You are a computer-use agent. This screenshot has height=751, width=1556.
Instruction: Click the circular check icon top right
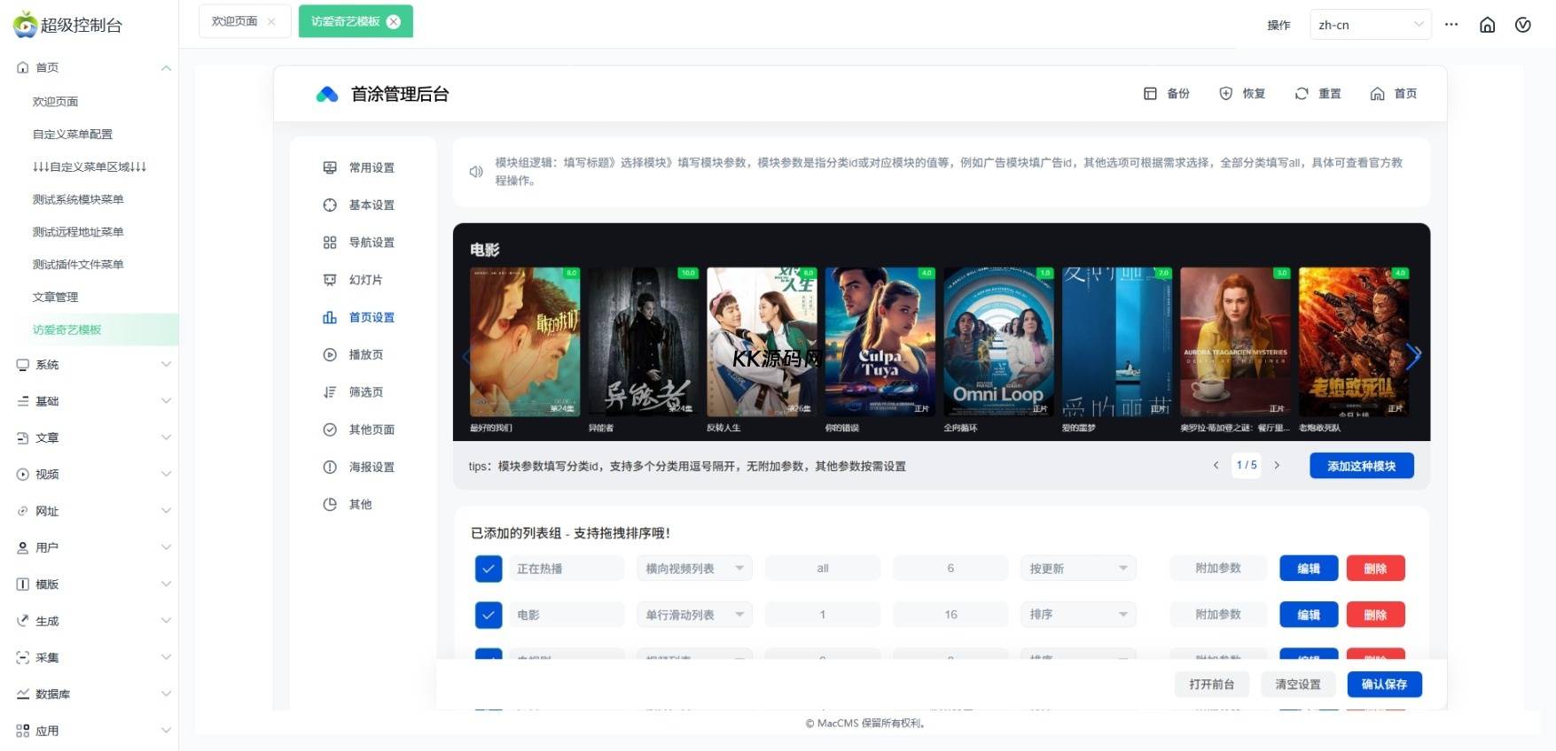click(1523, 25)
